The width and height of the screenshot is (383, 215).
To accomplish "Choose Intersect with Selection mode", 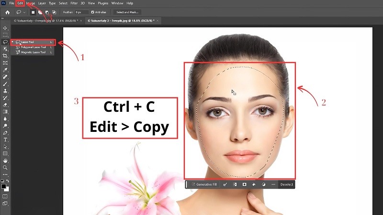I will 54,12.
